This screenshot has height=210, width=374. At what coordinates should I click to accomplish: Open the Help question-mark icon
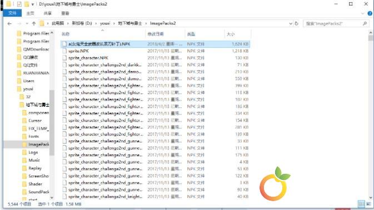(x=370, y=13)
